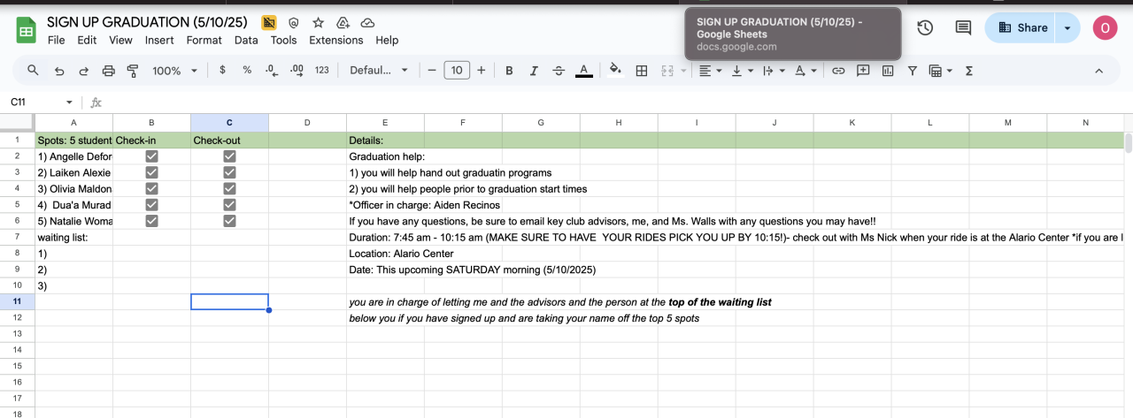
Task: Redo the last action
Action: pyautogui.click(x=84, y=71)
